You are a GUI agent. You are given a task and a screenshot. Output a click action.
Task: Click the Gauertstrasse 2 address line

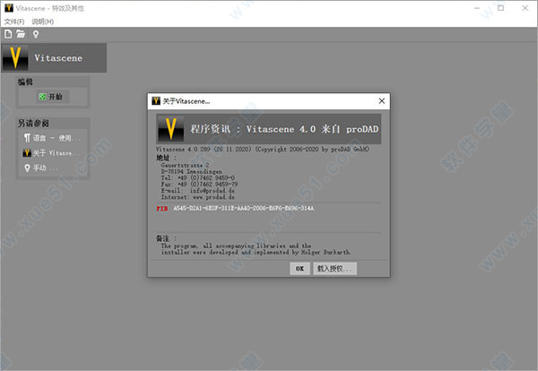[x=185, y=165]
